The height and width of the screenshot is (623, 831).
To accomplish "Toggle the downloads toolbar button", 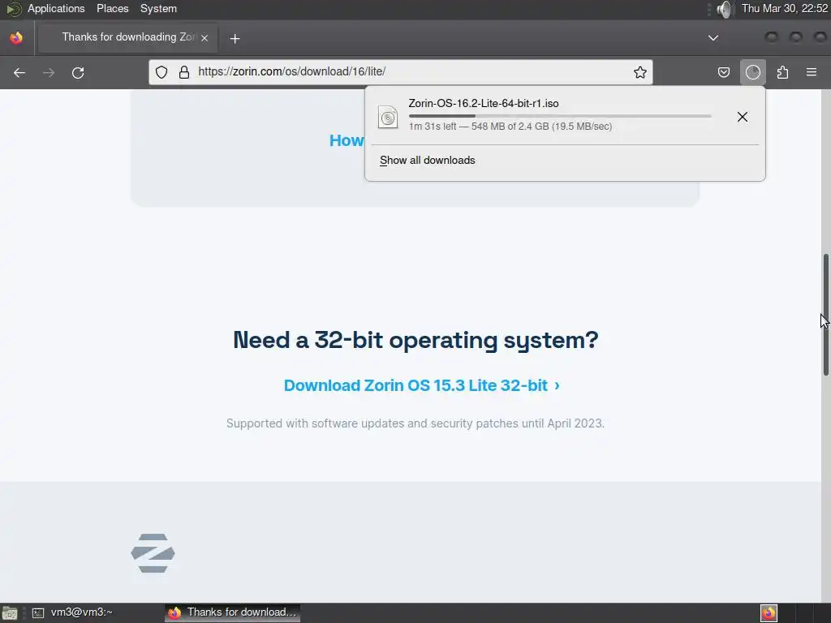I will tap(753, 72).
